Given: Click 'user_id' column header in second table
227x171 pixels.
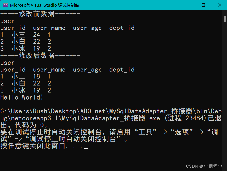Looking at the screenshot, I should [x=13, y=70].
